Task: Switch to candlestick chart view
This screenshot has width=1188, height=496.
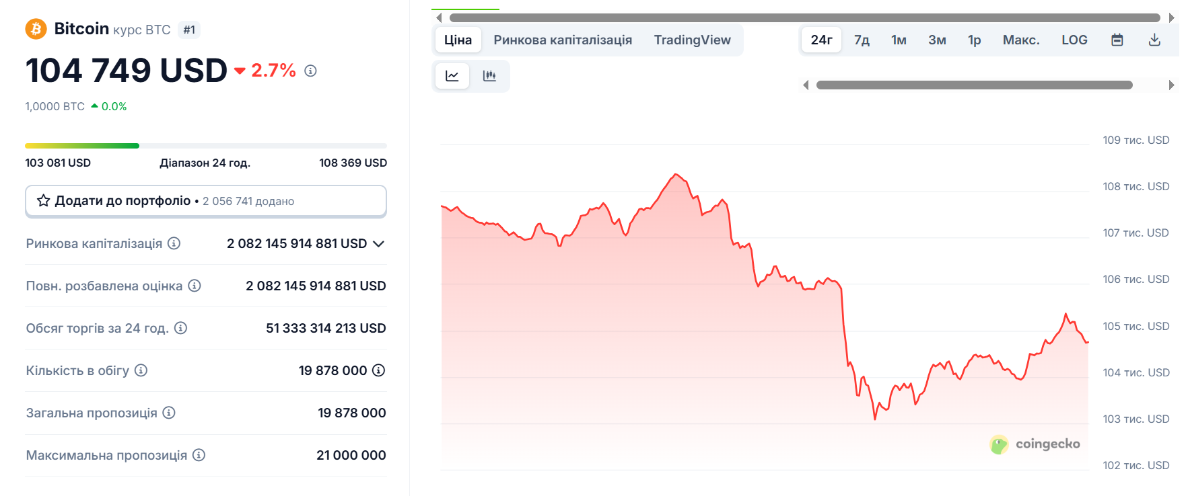Action: click(489, 76)
